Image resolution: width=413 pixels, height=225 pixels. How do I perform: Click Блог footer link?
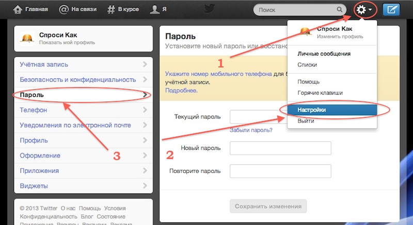(87, 217)
